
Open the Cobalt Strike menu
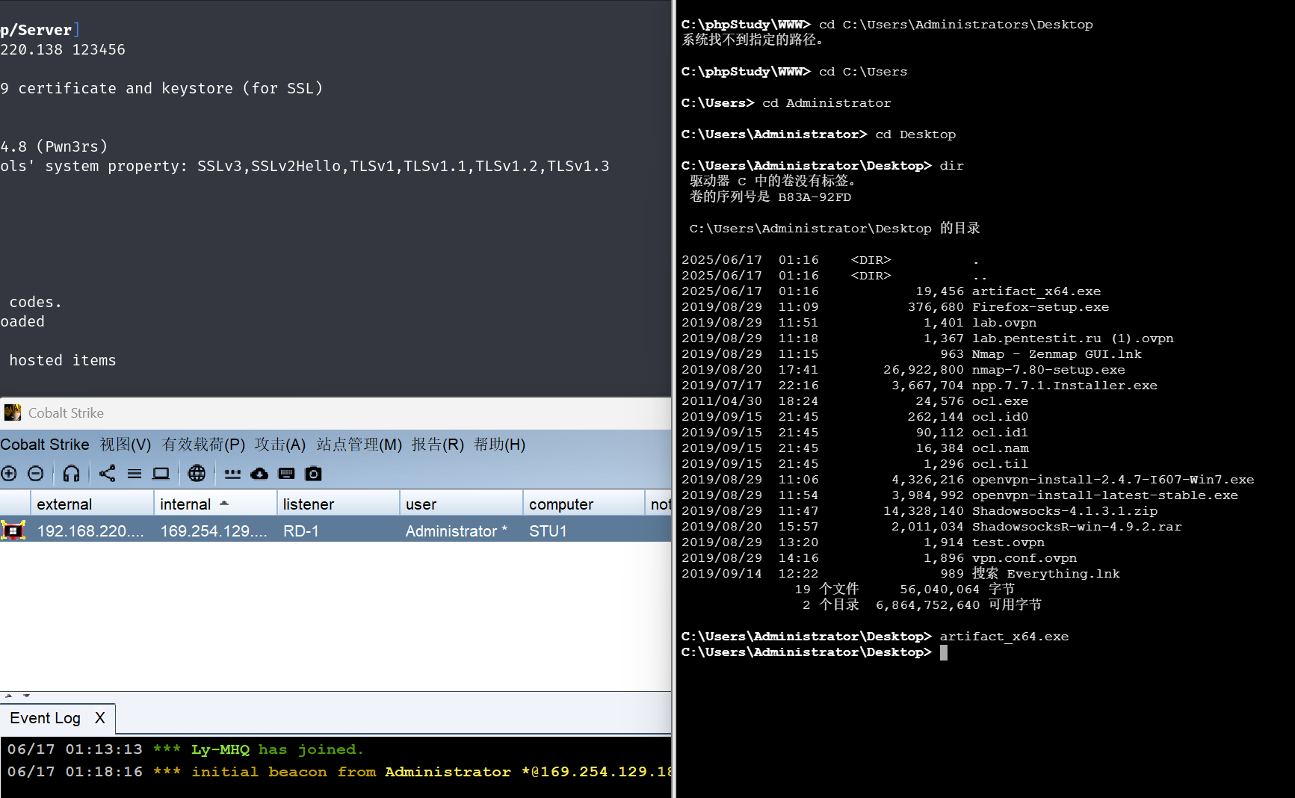(45, 445)
